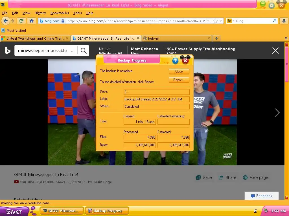The image size is (289, 216).
Task: Open the Bookmarks menu
Action: coord(60,13)
